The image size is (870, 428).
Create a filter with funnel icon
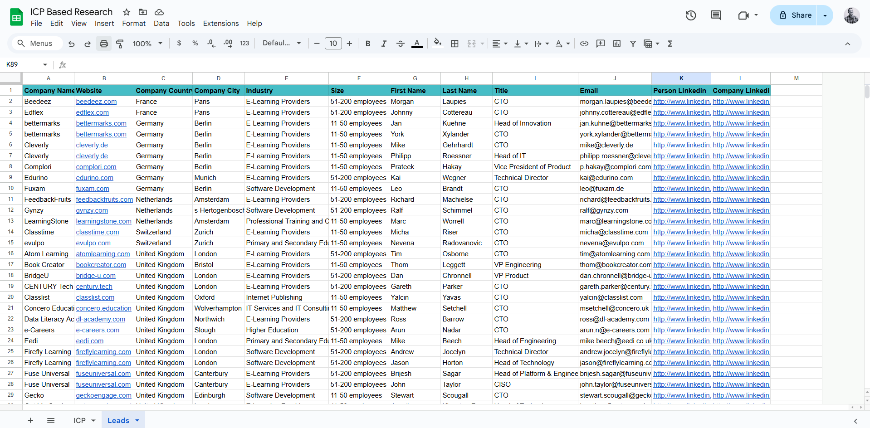(633, 44)
